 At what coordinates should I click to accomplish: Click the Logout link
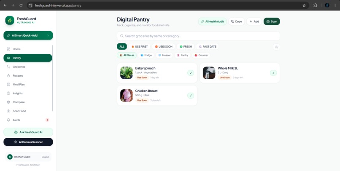pyautogui.click(x=45, y=157)
